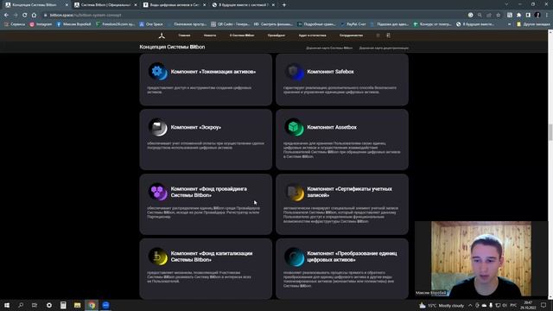The image size is (553, 311).
Task: Bookmark this page with the star icon
Action: coord(498,16)
